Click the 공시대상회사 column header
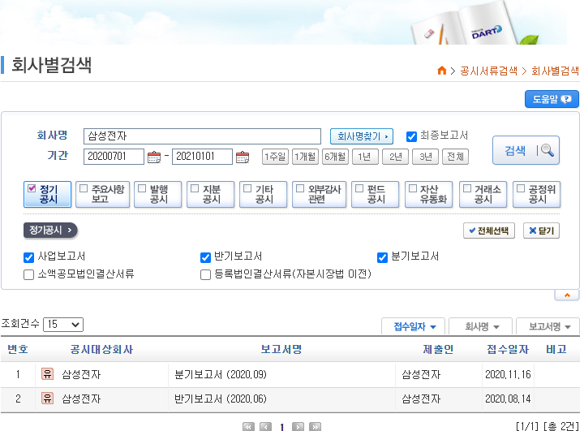The height and width of the screenshot is (431, 584). click(x=101, y=349)
